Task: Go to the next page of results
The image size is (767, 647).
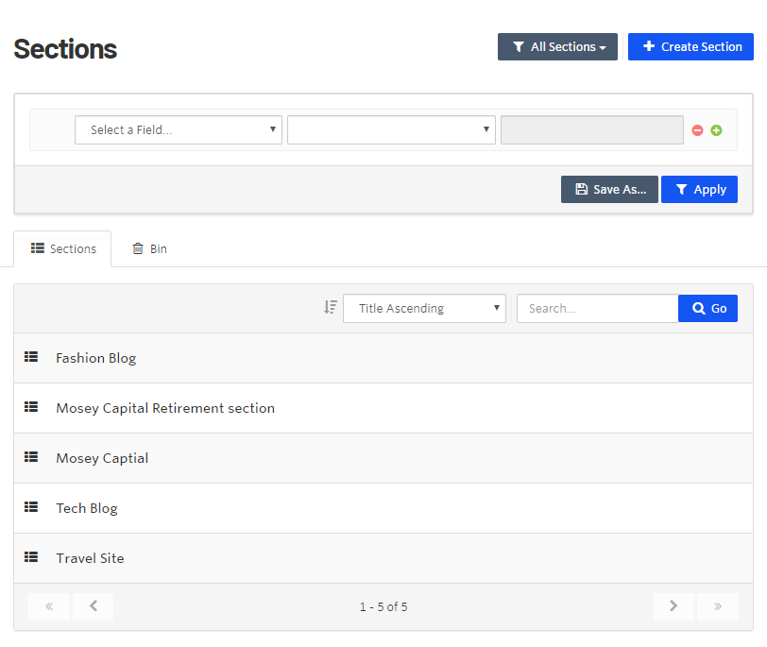Action: point(673,606)
